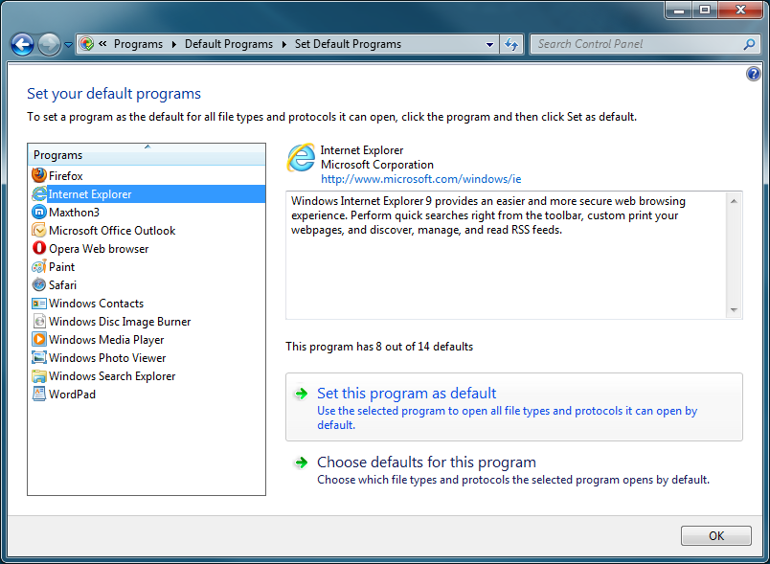Click description box scroll up arrow
This screenshot has width=770, height=564.
734,201
